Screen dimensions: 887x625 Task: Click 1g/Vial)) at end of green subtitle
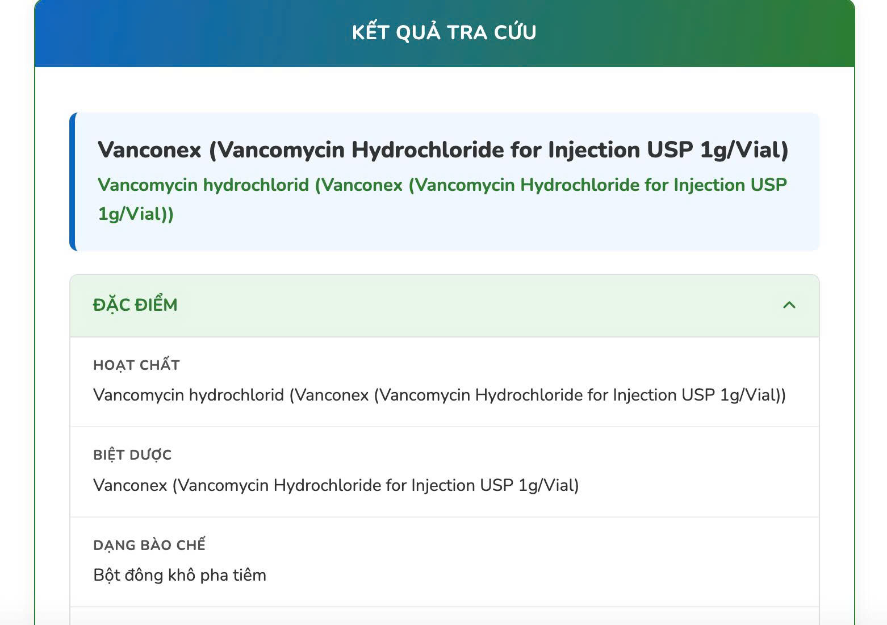pos(136,214)
